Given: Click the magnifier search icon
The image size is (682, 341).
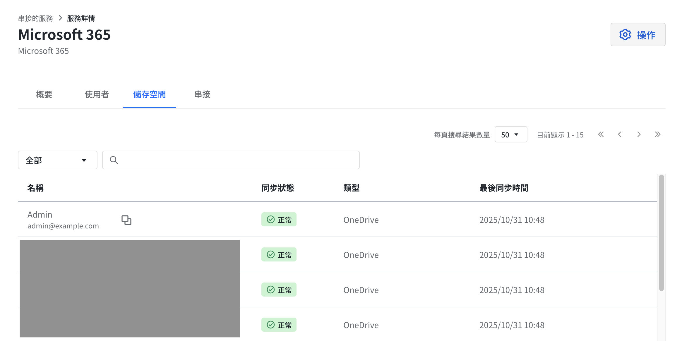Looking at the screenshot, I should point(114,160).
